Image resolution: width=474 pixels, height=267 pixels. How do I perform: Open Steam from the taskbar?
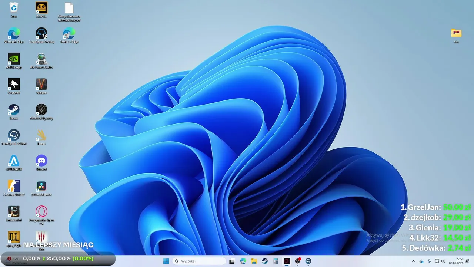pyautogui.click(x=265, y=261)
